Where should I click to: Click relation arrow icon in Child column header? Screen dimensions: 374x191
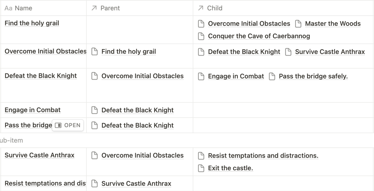201,8
